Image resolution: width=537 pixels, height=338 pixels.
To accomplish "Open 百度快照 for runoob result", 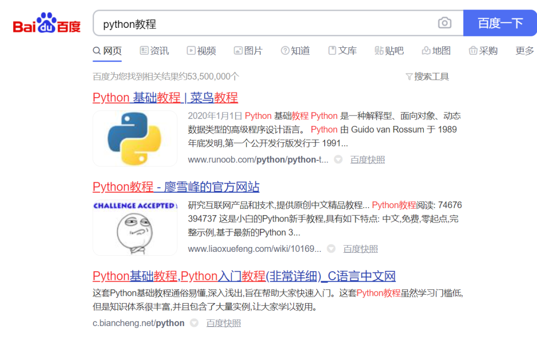I will coord(367,160).
